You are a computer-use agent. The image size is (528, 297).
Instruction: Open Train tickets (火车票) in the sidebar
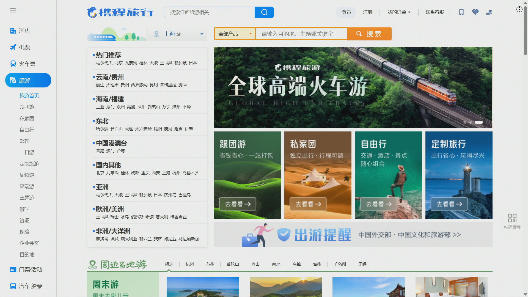[23, 64]
